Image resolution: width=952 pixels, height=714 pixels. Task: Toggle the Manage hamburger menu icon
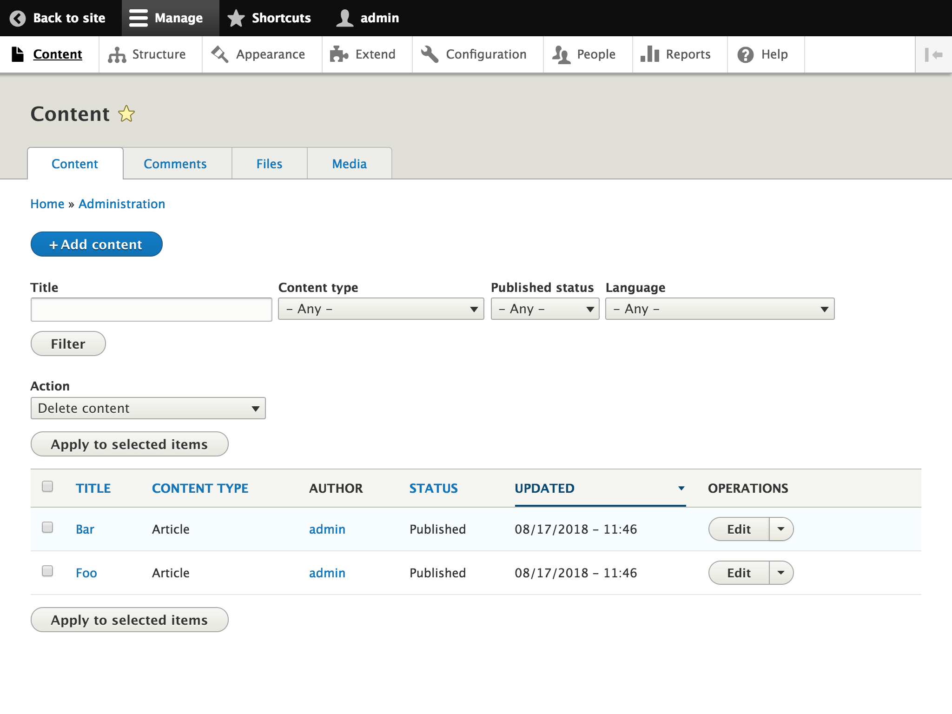(x=138, y=18)
